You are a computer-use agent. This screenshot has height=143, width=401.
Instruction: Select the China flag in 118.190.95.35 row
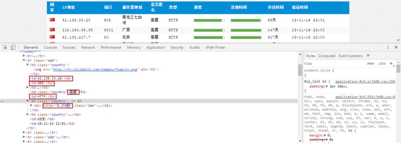[x=52, y=30]
